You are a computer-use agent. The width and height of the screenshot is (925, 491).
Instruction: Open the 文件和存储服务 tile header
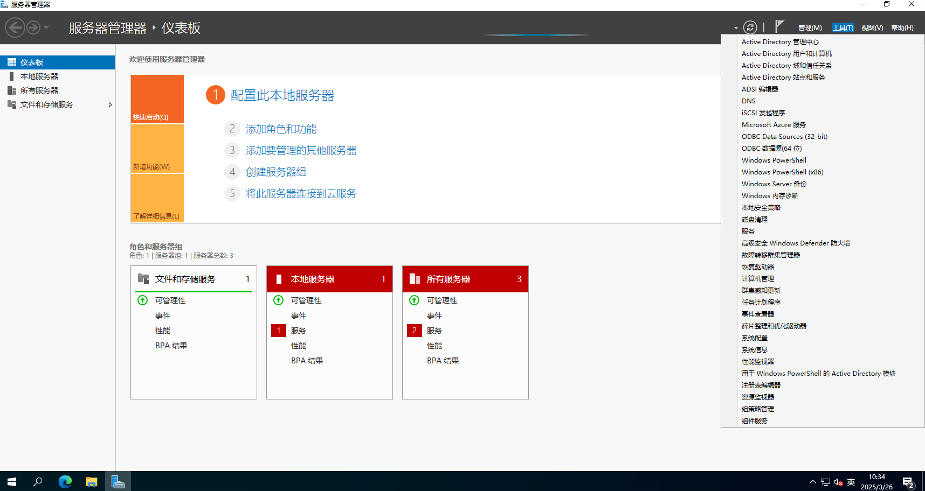(x=194, y=279)
